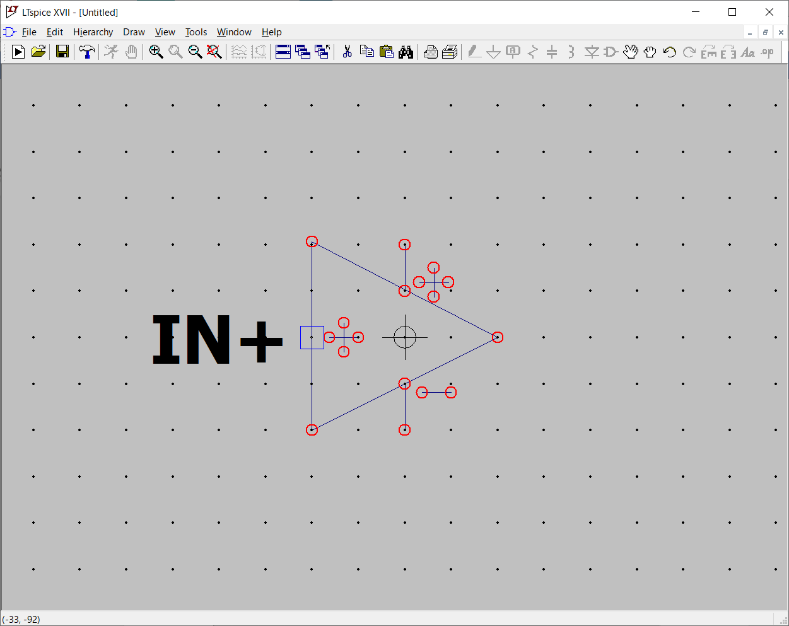Tile windows using the tile icon
This screenshot has height=626, width=789.
coord(283,52)
